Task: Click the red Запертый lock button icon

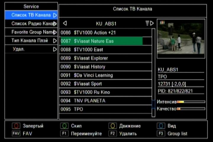Action: click(x=16, y=126)
